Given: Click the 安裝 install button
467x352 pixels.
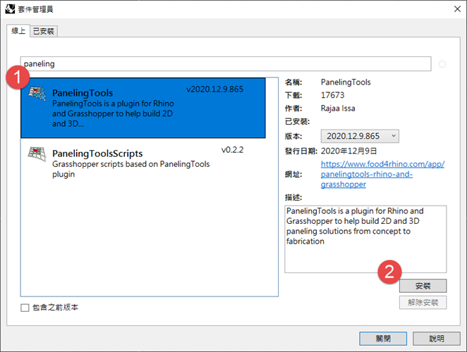Looking at the screenshot, I should point(423,286).
